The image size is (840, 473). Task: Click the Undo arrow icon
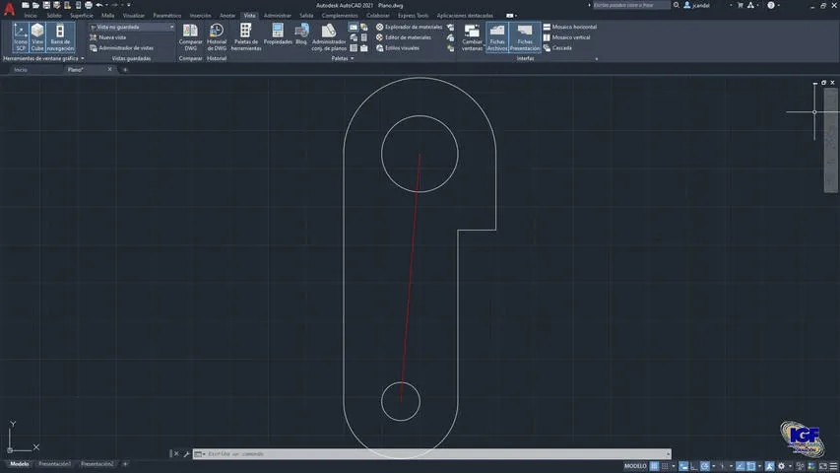point(99,5)
